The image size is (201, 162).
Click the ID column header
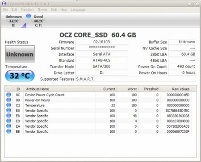pyautogui.click(x=18, y=89)
